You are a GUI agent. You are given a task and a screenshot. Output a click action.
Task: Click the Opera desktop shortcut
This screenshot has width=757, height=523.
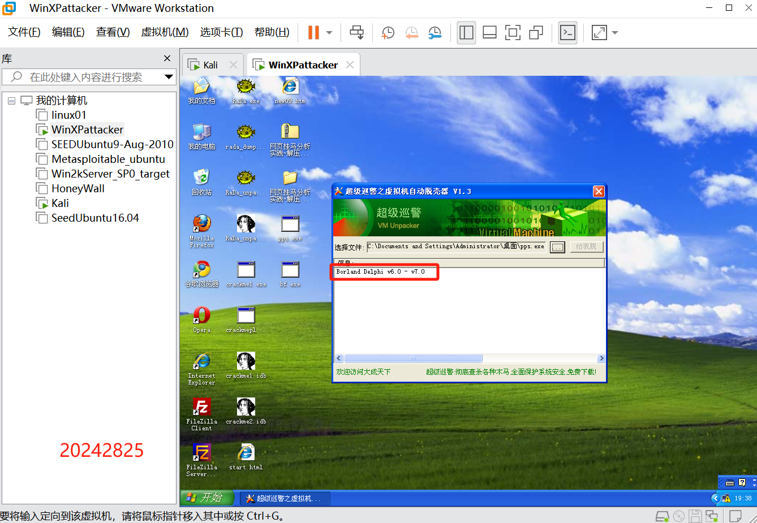[201, 319]
